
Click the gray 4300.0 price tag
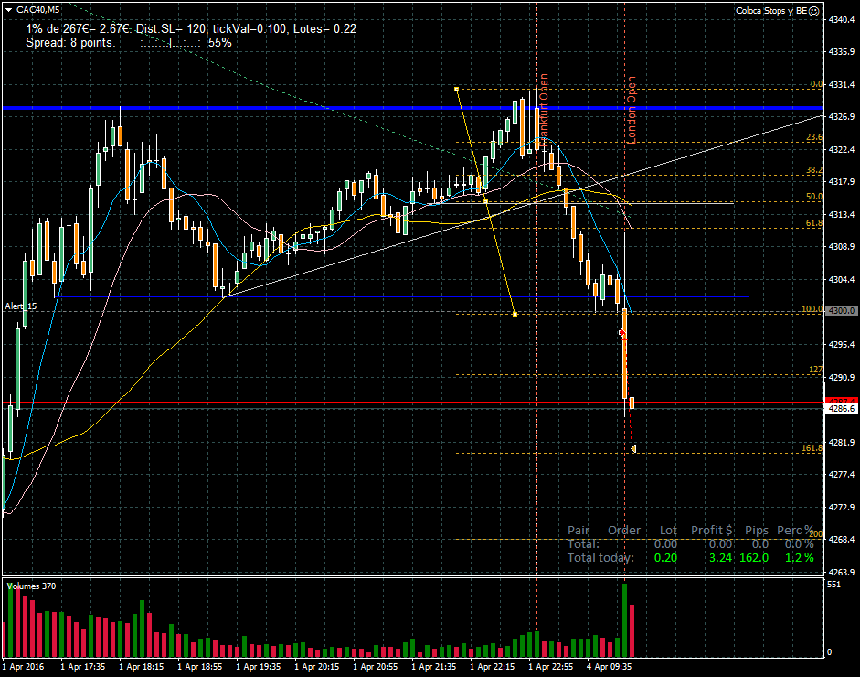[x=841, y=311]
